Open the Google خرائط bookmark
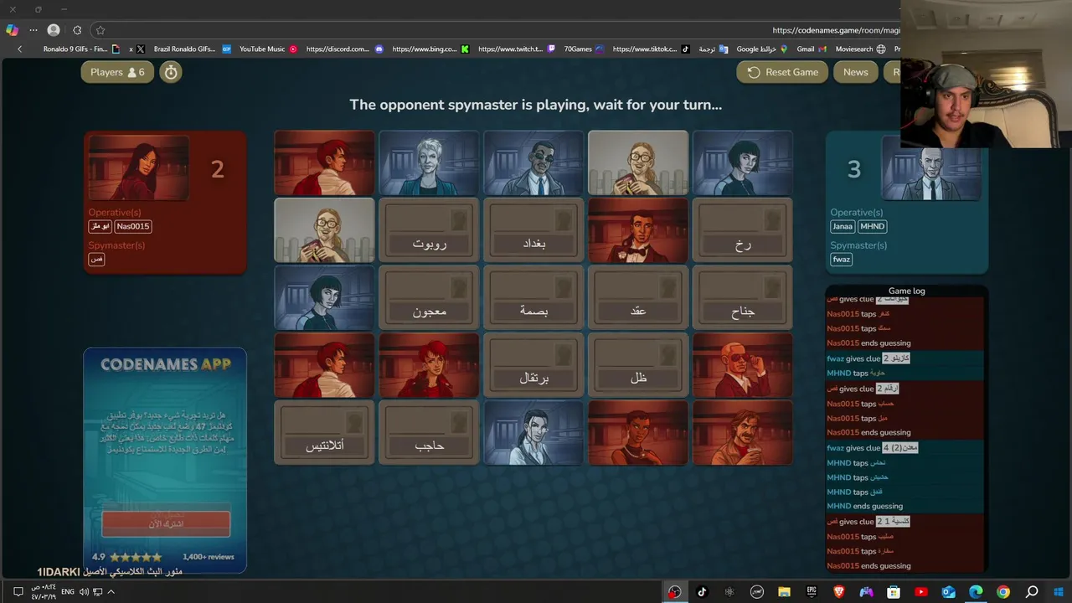This screenshot has width=1072, height=603. click(x=762, y=49)
